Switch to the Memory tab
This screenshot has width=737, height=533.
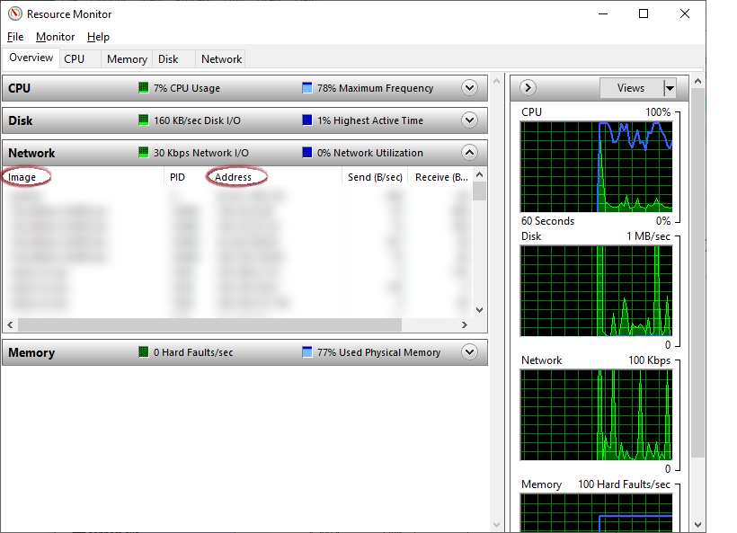127,59
